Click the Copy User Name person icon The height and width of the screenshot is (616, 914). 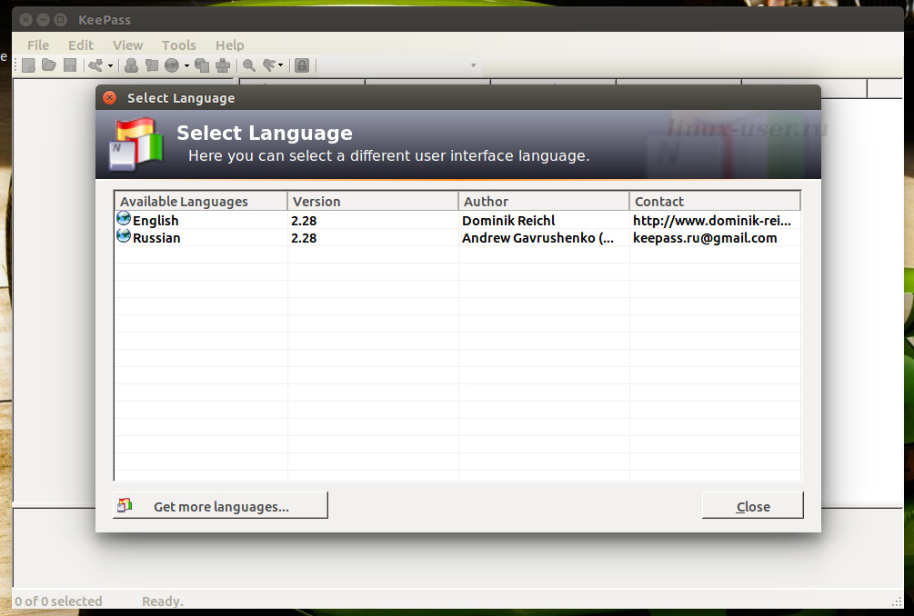click(132, 65)
